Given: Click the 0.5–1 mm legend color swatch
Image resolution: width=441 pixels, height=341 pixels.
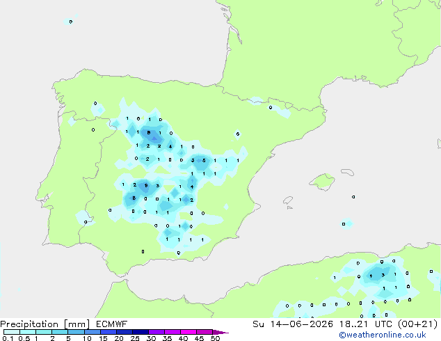Looking at the screenshot, I should click(28, 332).
